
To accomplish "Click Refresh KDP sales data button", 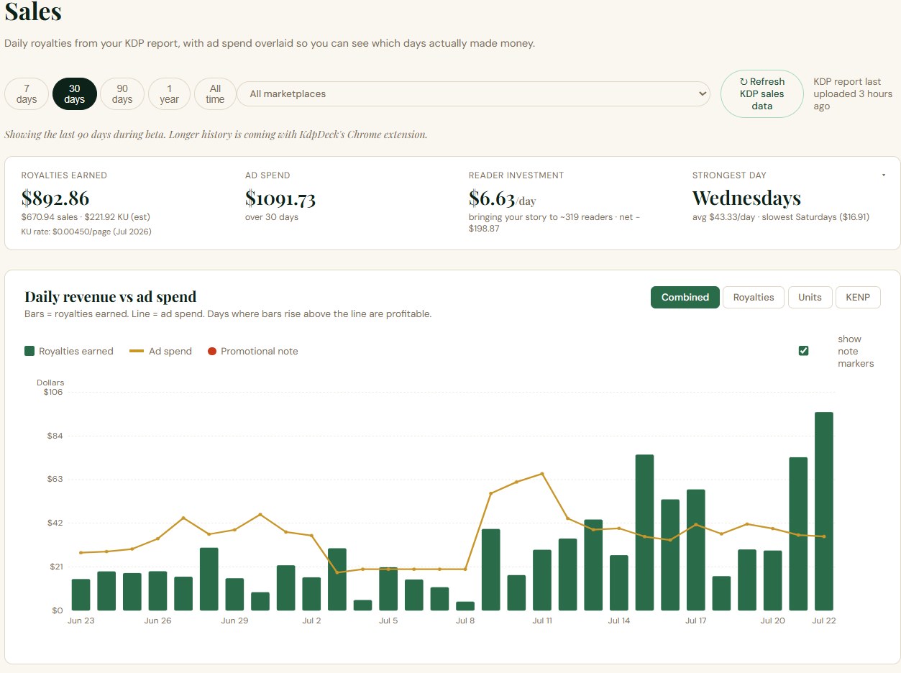I will pos(762,93).
